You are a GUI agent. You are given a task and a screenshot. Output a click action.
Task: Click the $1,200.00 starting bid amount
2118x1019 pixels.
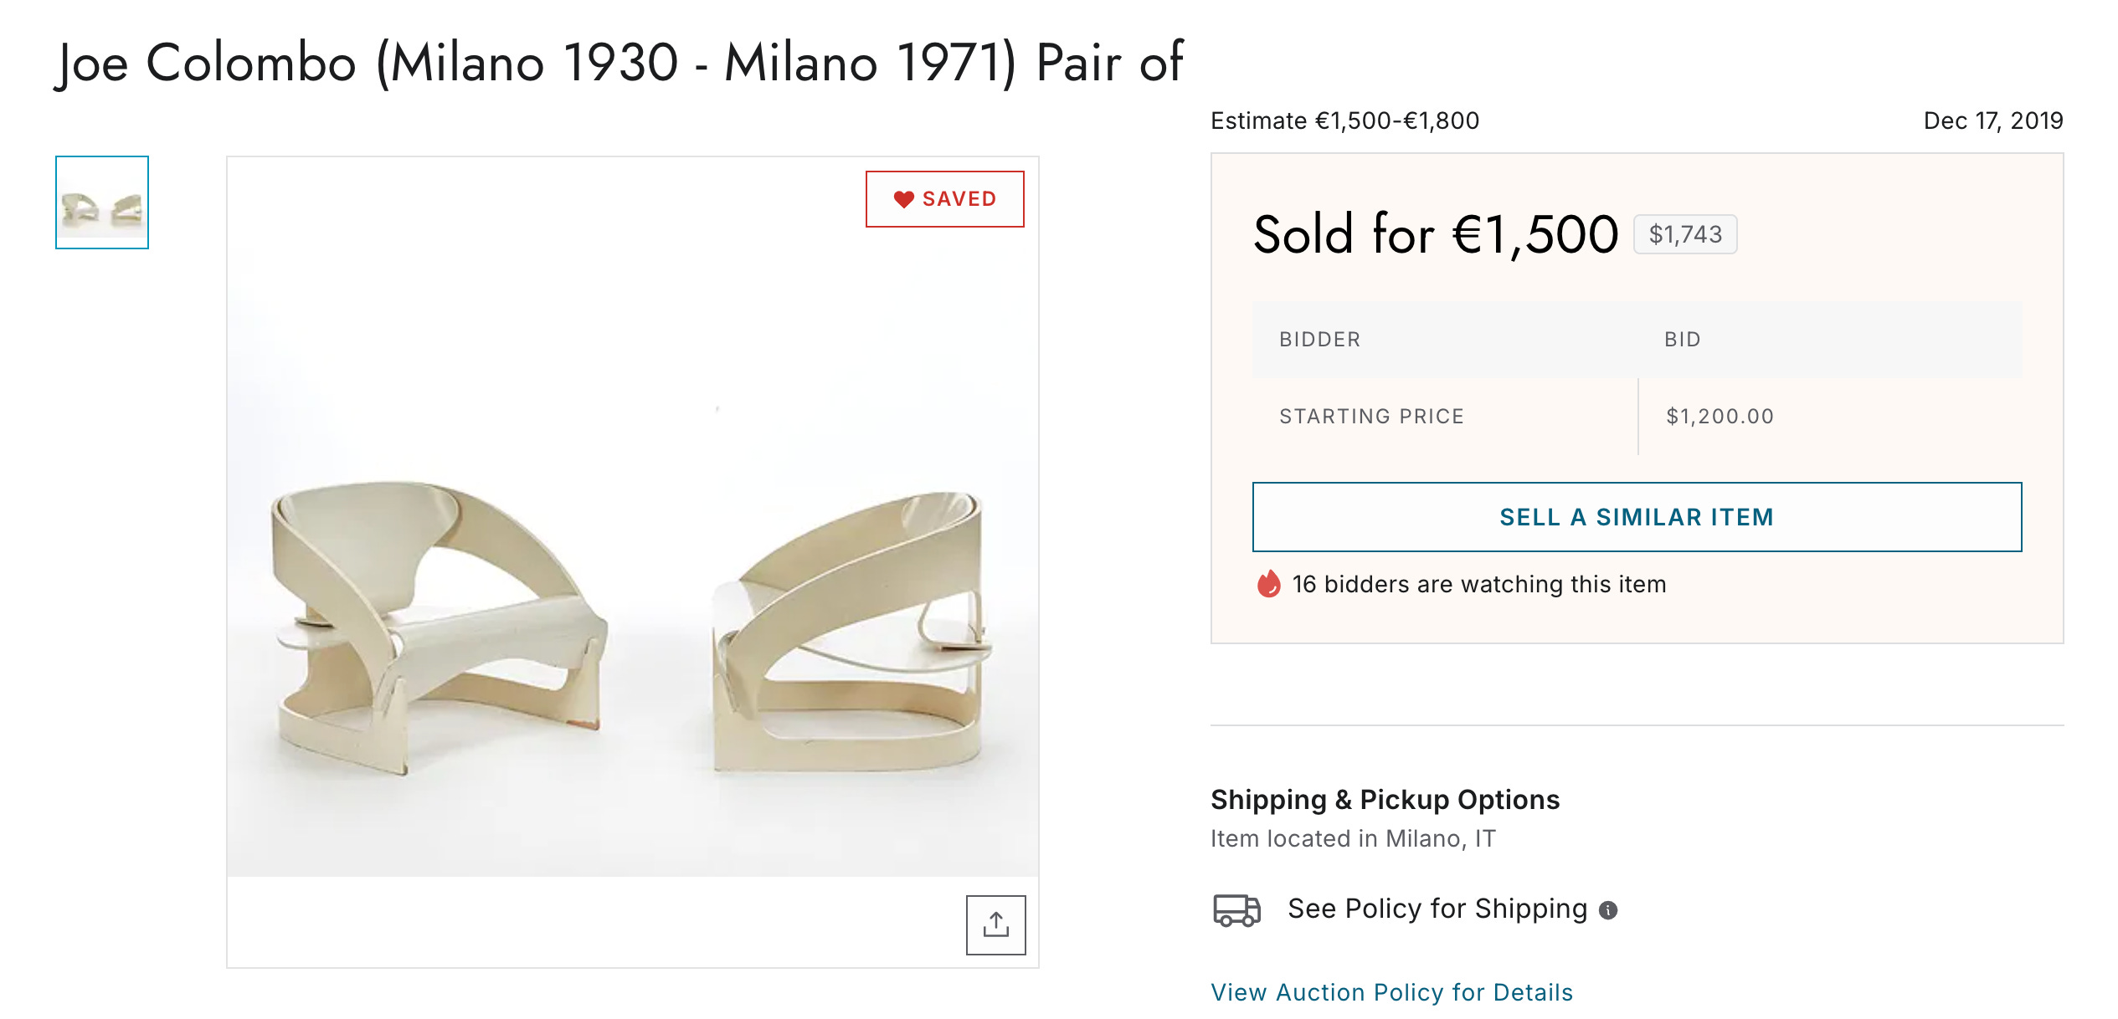coord(1720,417)
